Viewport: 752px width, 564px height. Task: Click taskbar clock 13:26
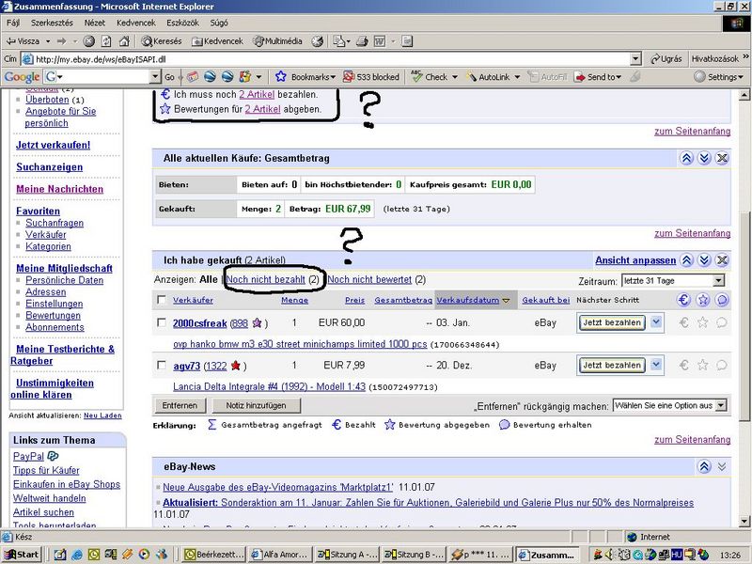pos(730,555)
